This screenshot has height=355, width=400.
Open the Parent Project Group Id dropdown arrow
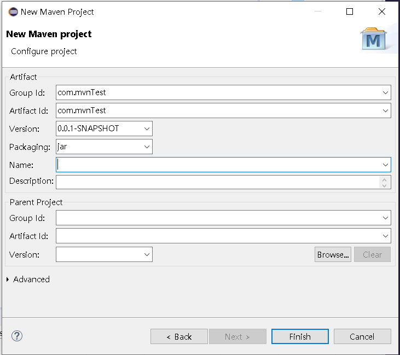(385, 218)
